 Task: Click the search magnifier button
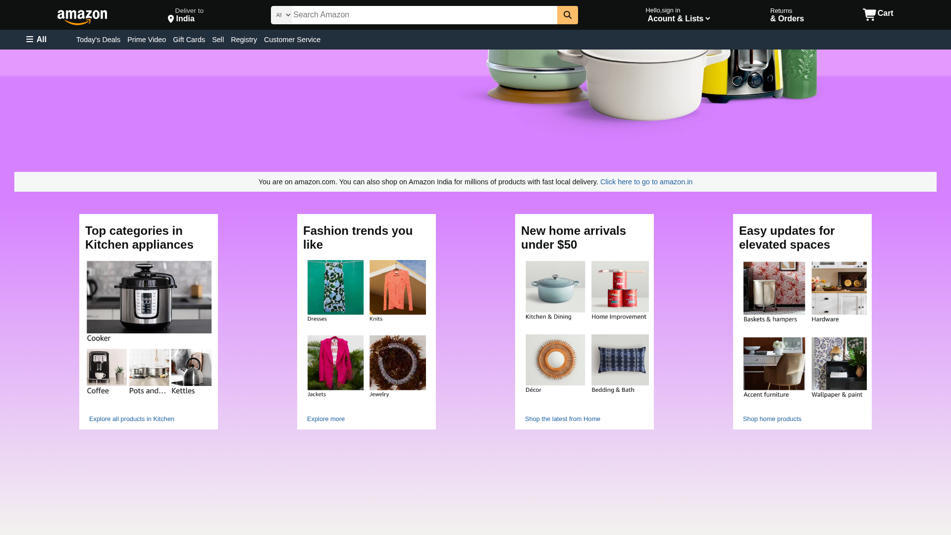[568, 15]
